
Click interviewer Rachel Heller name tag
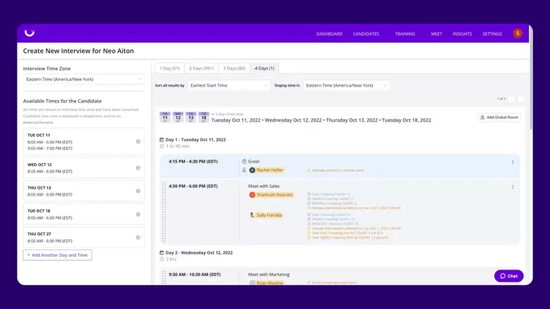coord(269,170)
